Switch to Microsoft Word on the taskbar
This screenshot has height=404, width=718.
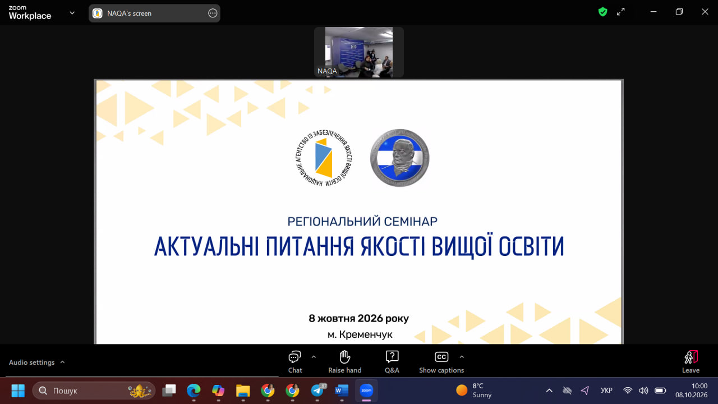pos(342,391)
